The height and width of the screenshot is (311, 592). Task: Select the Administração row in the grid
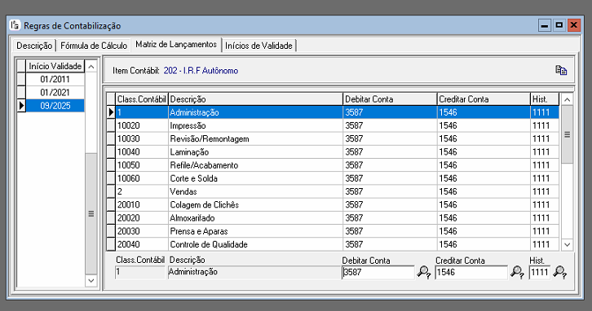[337, 112]
